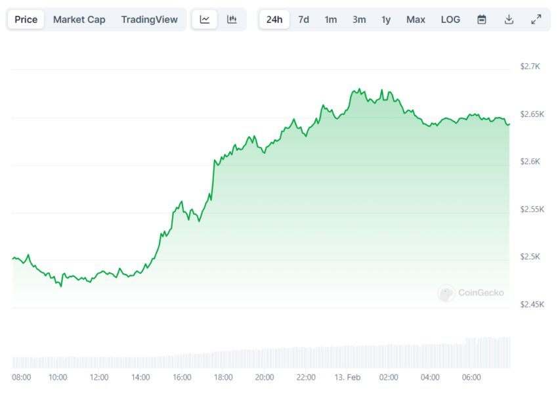Viewport: 558px width, 396px height.
Task: Click the price peak near 02:00
Action: coord(382,91)
